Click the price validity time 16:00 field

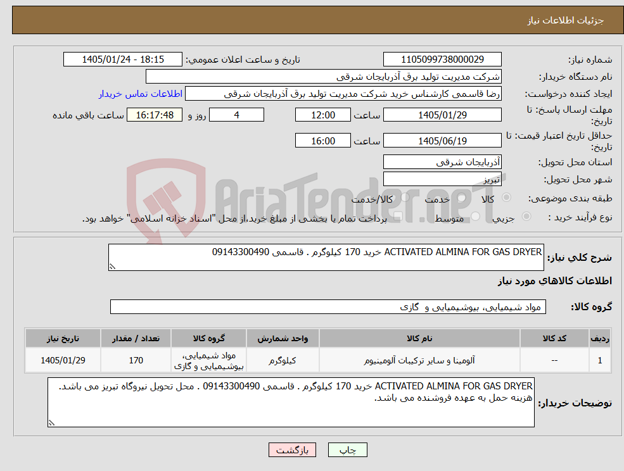(322, 141)
